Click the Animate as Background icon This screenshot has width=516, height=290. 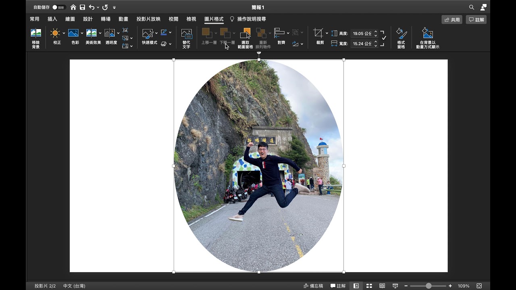(x=427, y=34)
